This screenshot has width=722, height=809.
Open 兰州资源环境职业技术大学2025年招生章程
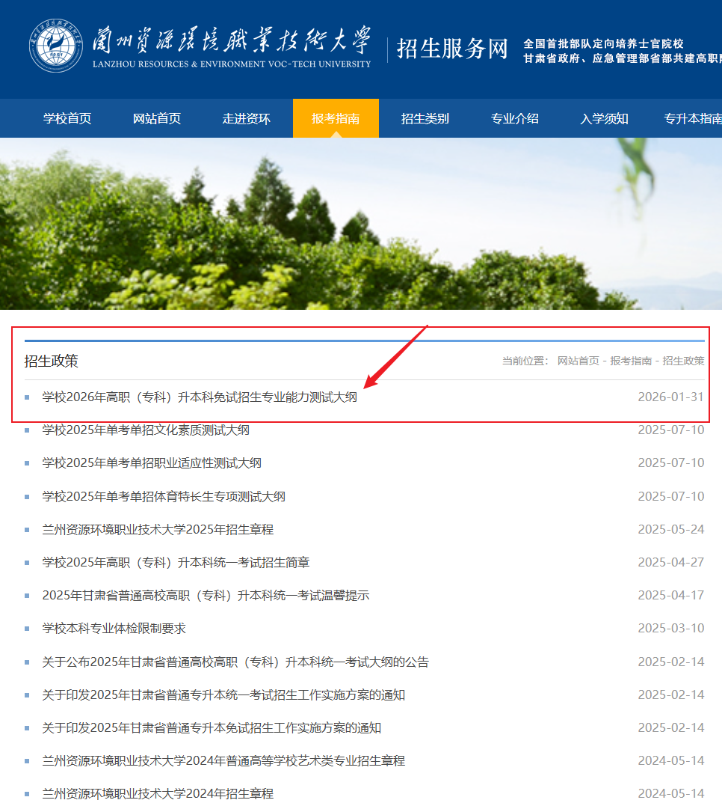click(x=158, y=530)
